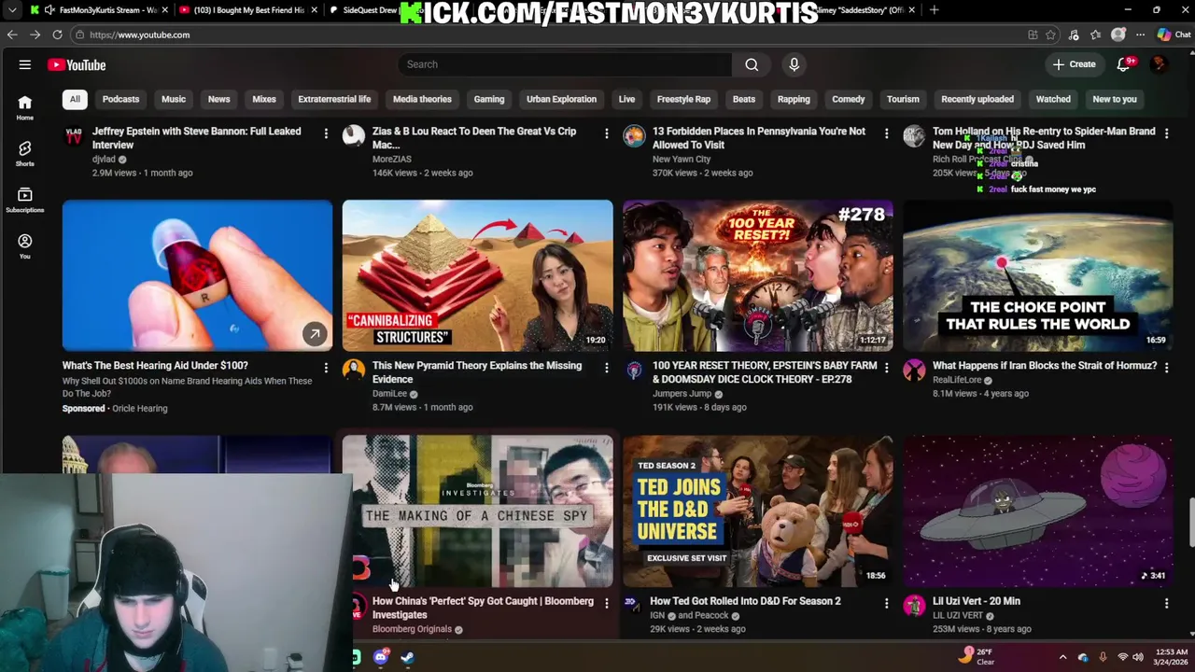Open options for 13 Forbidden Places video
Image resolution: width=1195 pixels, height=672 pixels.
[x=886, y=133]
